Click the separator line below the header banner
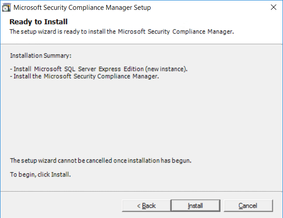Screen dimensions: 283x218 [x=141, y=44]
